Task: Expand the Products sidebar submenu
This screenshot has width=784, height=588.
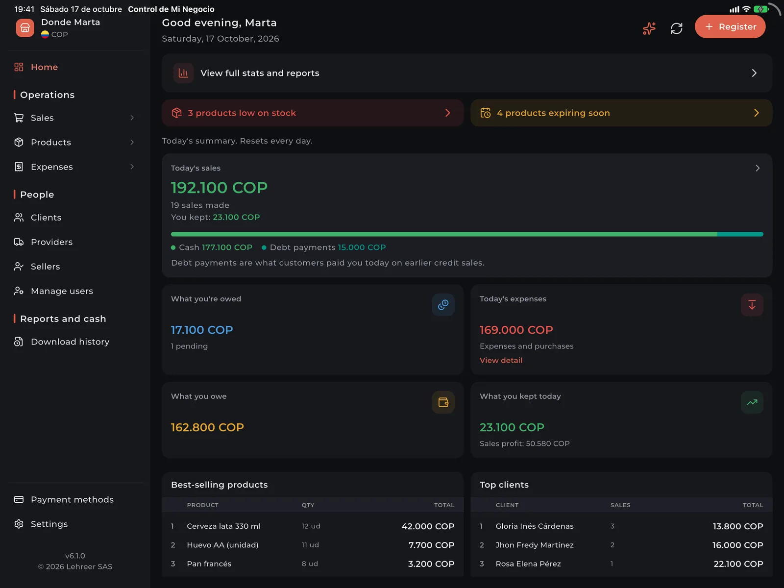Action: [x=132, y=142]
